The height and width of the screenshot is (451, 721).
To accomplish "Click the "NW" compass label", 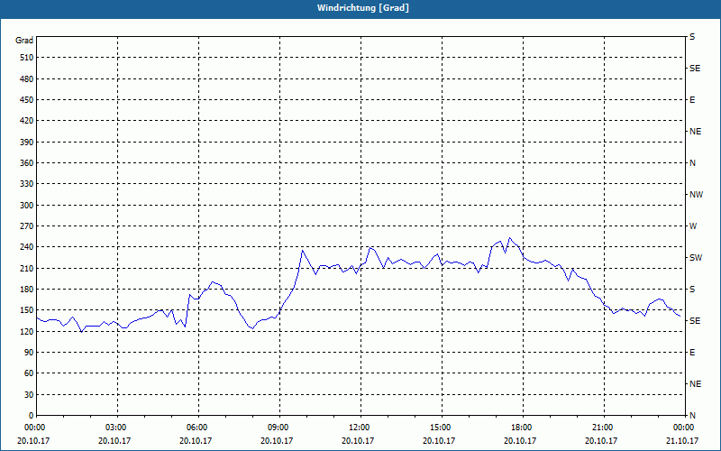I will click(696, 195).
